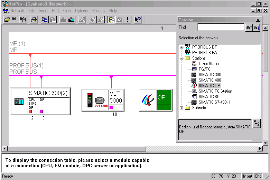Collapse the Stations folder node
270x180 pixels.
[181, 58]
